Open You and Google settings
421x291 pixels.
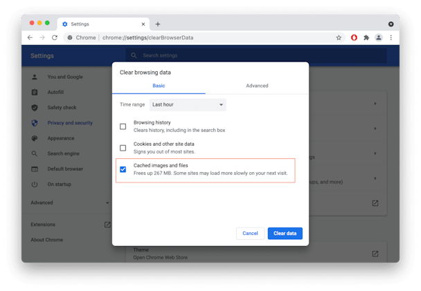click(65, 77)
